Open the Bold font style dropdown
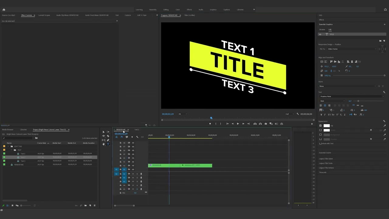389x219 pixels. (332, 101)
